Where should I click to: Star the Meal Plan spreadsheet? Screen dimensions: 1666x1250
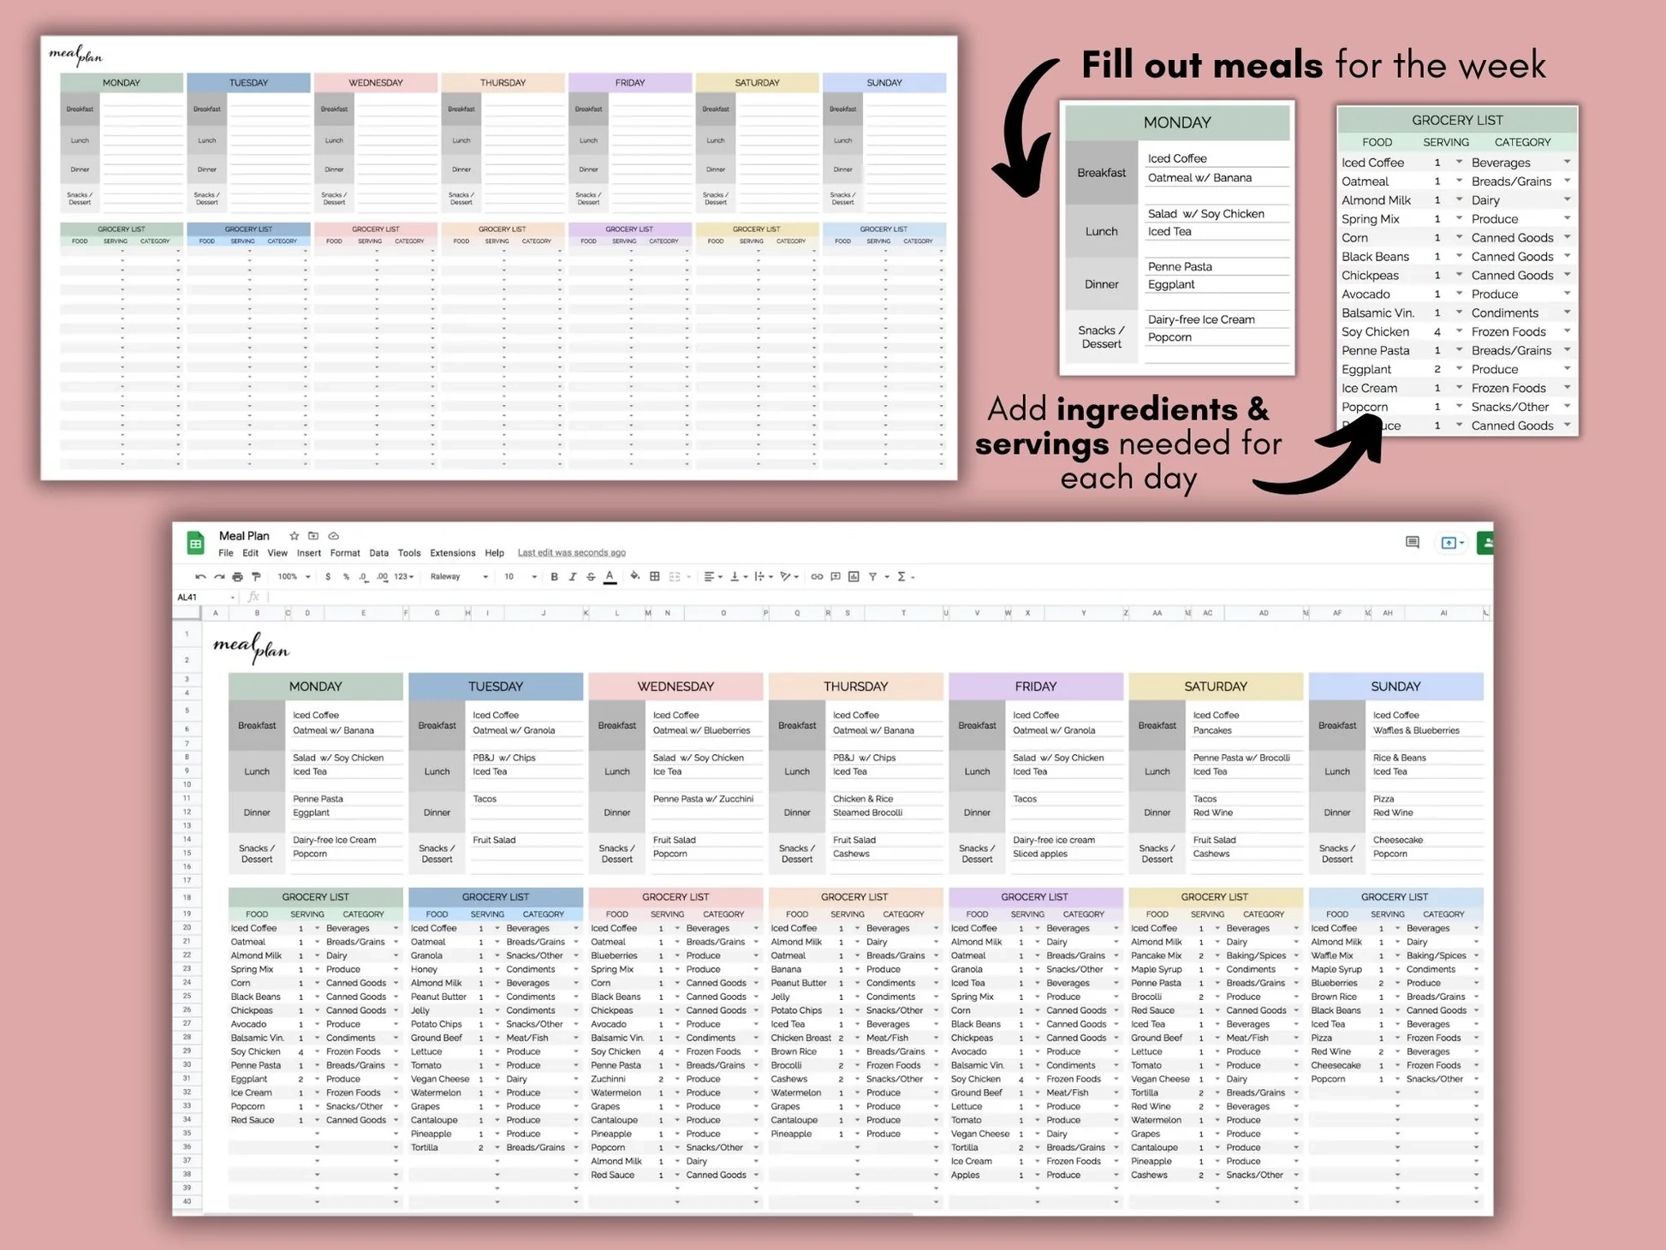(294, 535)
